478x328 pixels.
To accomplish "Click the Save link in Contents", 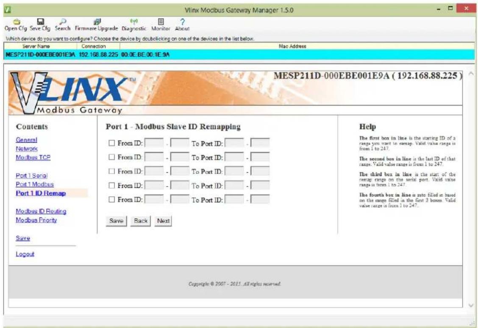I will point(23,238).
